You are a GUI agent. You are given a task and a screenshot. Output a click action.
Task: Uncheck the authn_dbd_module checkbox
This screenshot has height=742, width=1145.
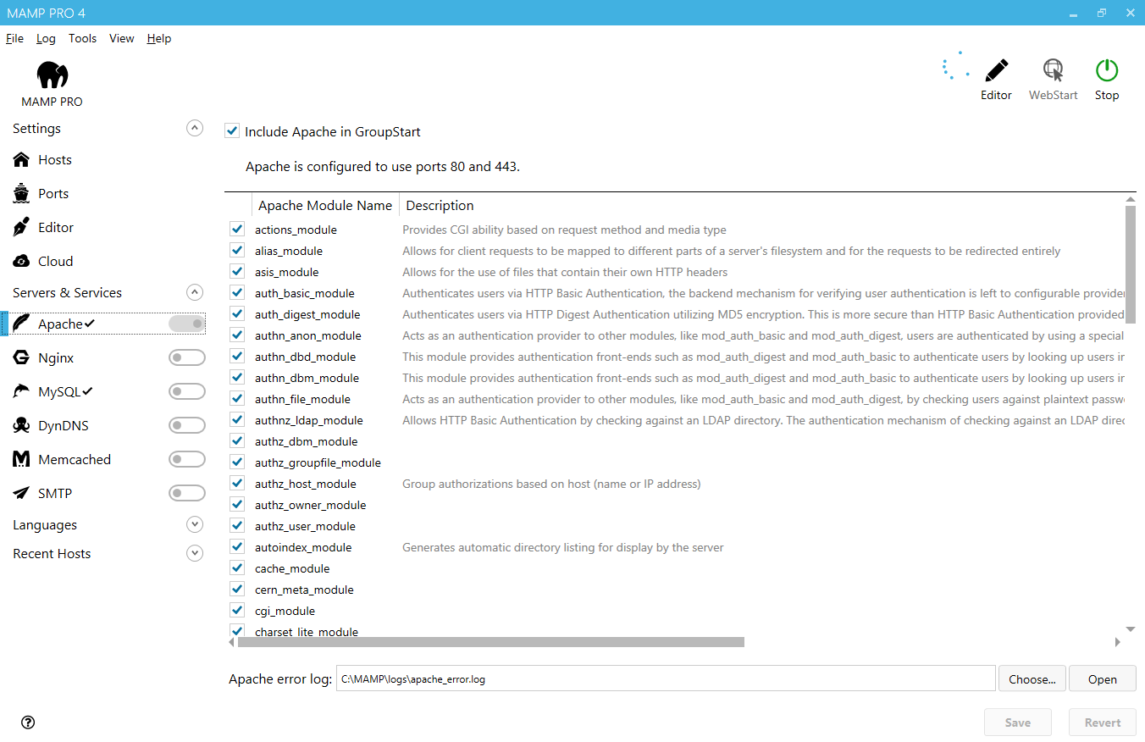coord(237,357)
